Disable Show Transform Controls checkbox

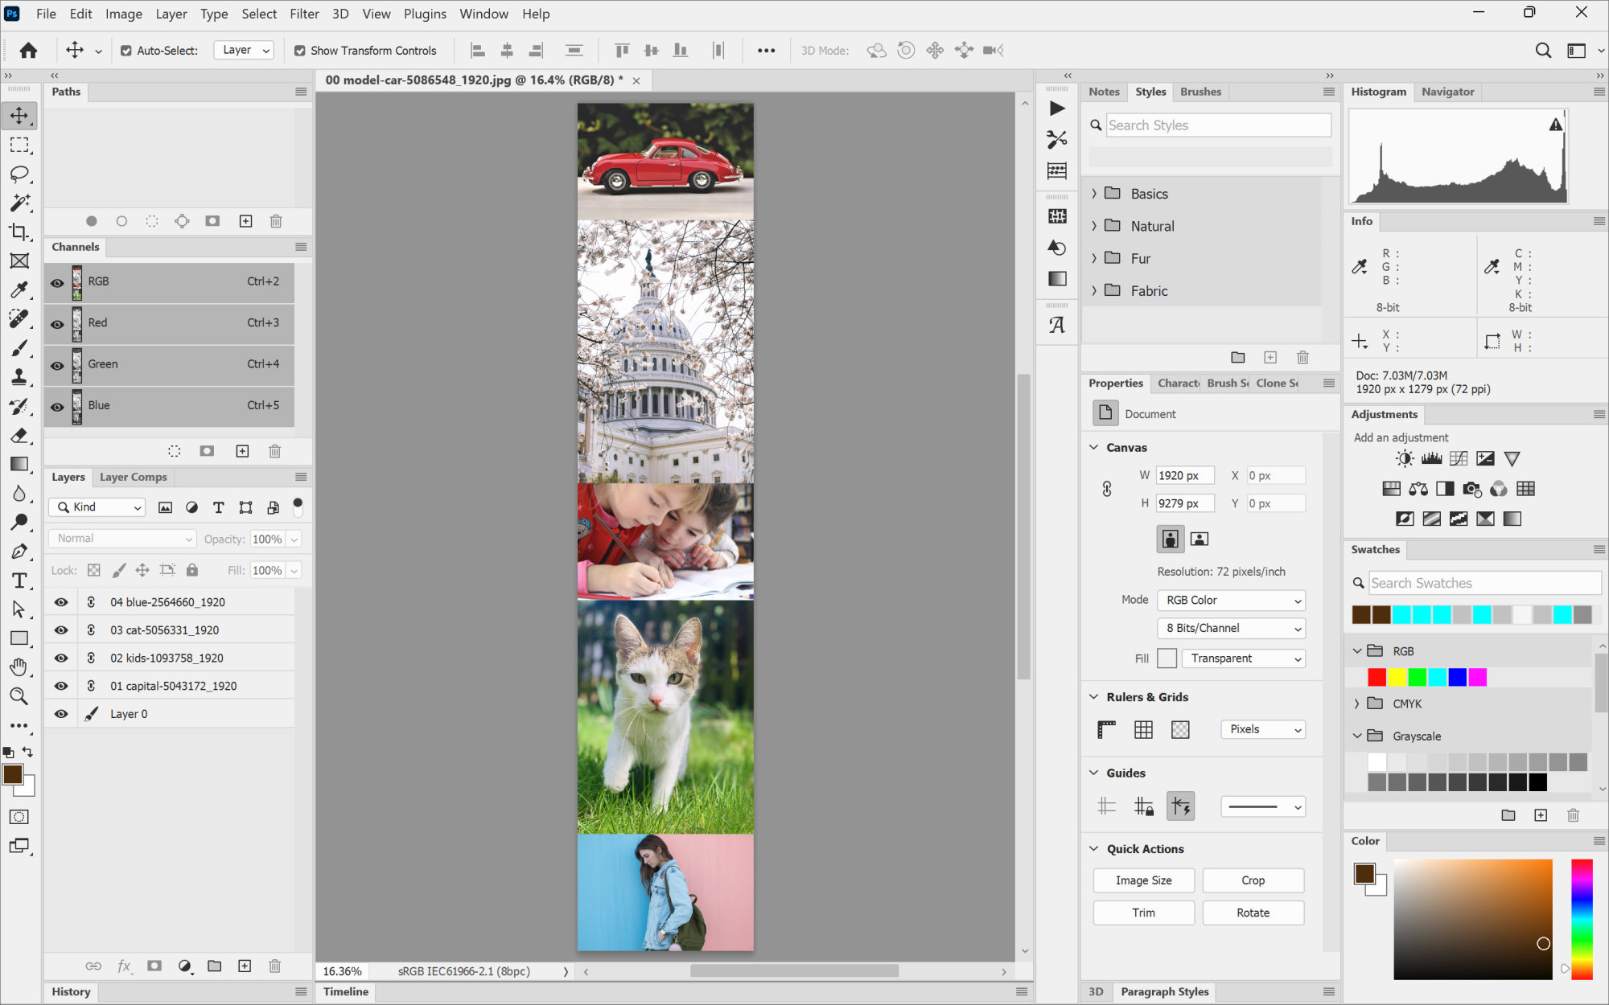point(300,51)
